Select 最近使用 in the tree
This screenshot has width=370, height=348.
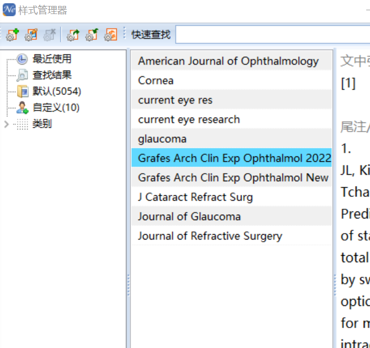tap(52, 59)
